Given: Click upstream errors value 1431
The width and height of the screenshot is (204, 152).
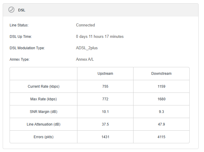Looking at the screenshot, I should click(105, 137).
